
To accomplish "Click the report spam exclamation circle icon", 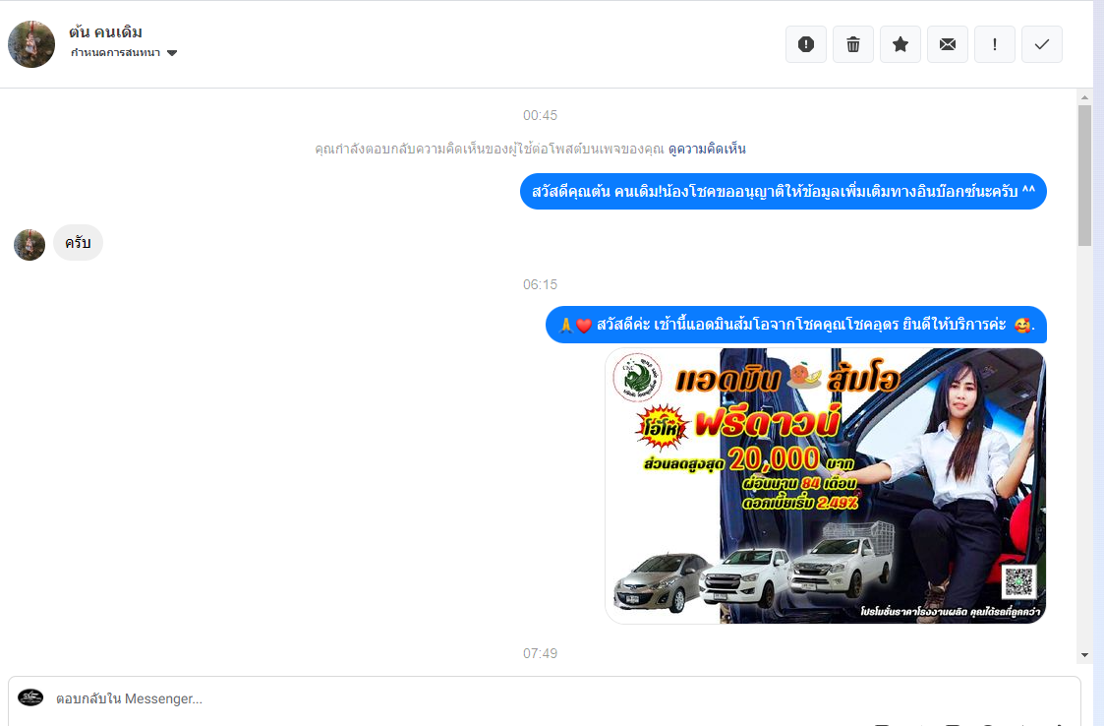I will point(805,44).
